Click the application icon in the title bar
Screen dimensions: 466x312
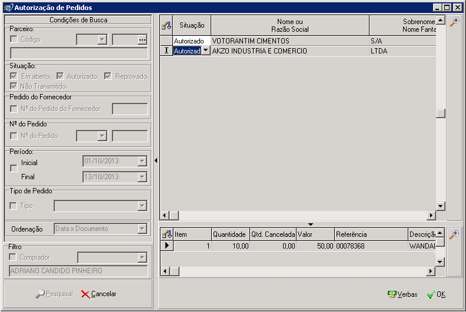pos(8,8)
